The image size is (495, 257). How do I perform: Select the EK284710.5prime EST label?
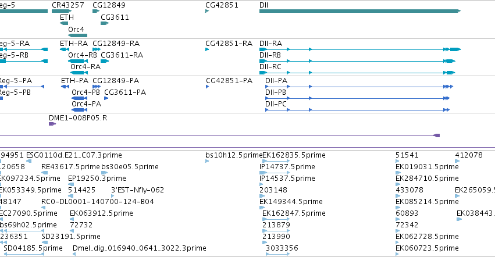coord(427,179)
